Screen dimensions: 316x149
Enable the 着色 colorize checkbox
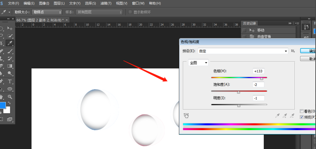(x=301, y=111)
